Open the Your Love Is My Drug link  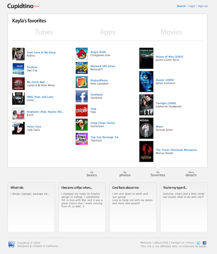41,52
